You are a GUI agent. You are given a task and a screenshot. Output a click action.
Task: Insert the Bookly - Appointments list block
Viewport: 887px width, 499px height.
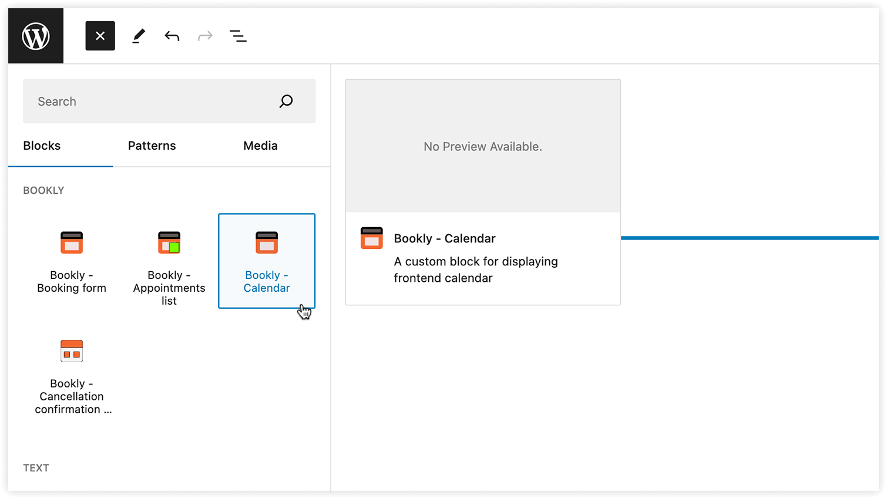[169, 261]
